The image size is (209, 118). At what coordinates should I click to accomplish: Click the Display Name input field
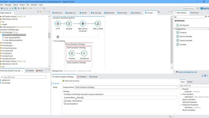point(126,87)
